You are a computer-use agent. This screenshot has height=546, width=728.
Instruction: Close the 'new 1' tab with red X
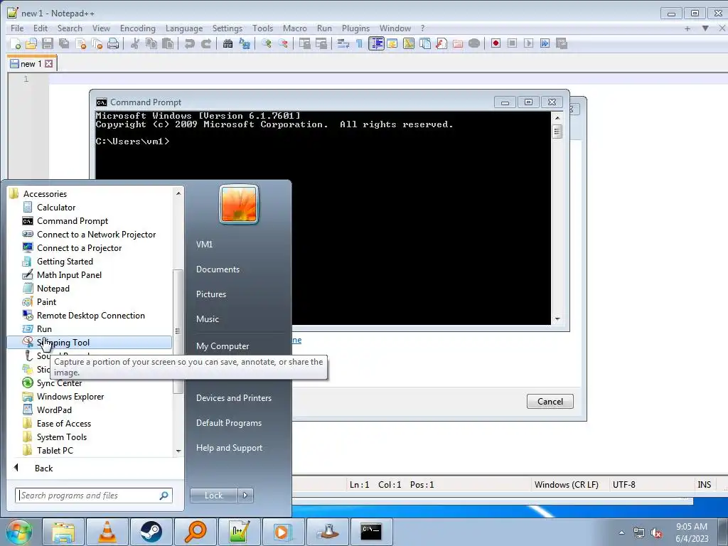coord(49,63)
